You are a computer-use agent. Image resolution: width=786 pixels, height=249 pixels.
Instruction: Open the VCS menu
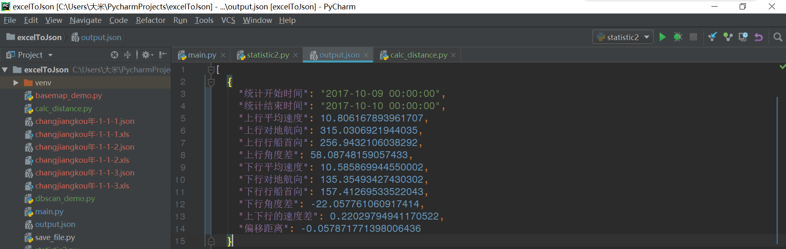(x=228, y=20)
